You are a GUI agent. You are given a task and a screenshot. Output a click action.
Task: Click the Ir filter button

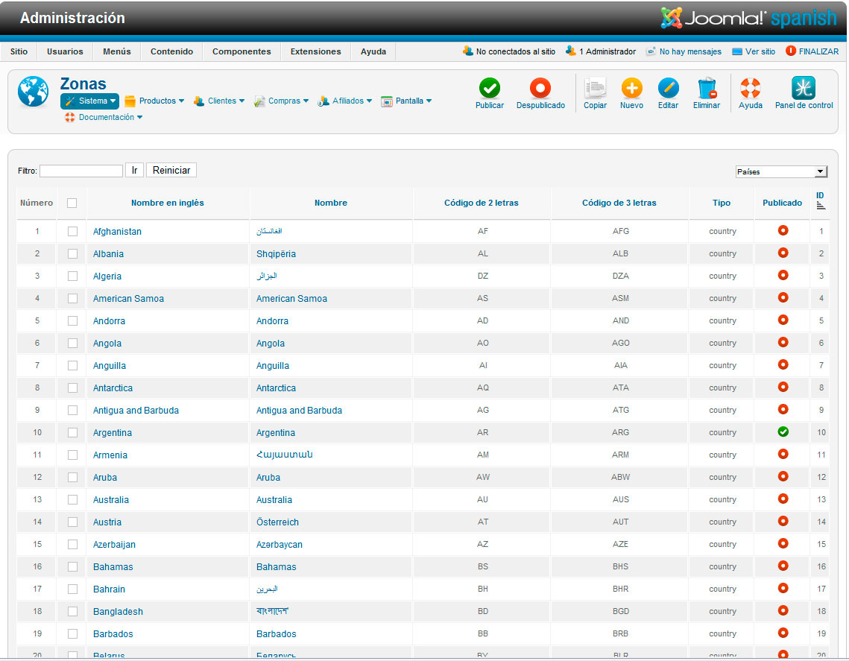pos(134,170)
